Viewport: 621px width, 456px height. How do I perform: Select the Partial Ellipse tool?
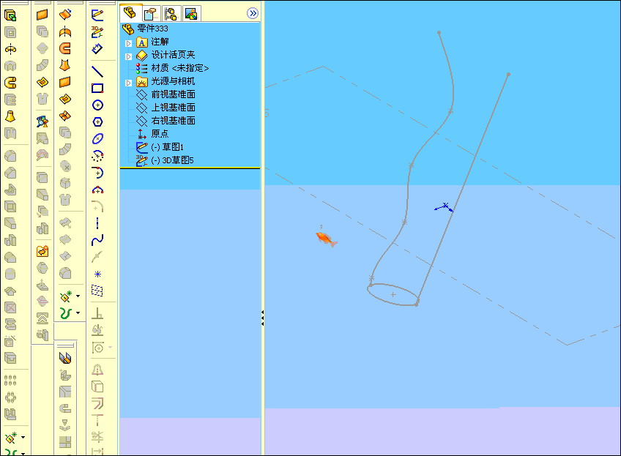[97, 156]
